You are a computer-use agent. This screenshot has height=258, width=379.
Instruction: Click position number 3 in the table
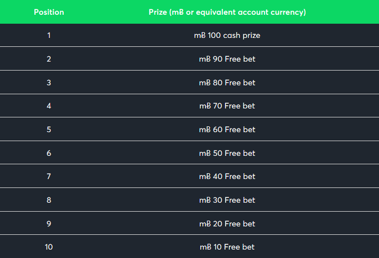tap(49, 83)
